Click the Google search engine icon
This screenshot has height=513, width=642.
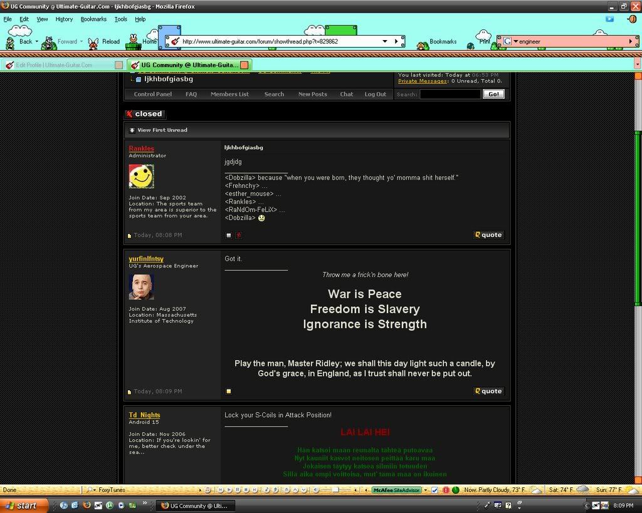pos(507,41)
